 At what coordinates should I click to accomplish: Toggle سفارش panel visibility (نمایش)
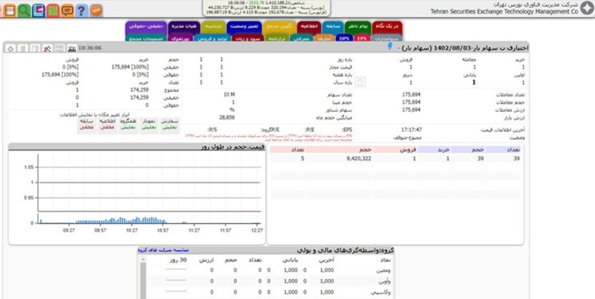click(171, 127)
